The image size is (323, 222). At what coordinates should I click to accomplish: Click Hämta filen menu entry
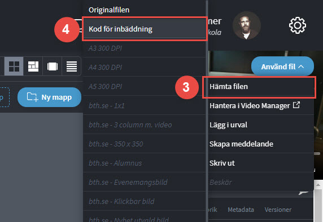[261, 87]
